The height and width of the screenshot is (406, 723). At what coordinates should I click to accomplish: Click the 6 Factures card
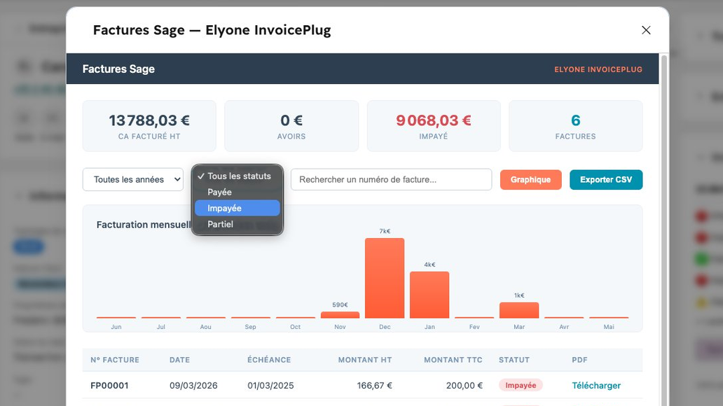coord(575,126)
